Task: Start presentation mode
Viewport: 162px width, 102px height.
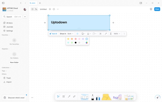Action: [x=151, y=9]
